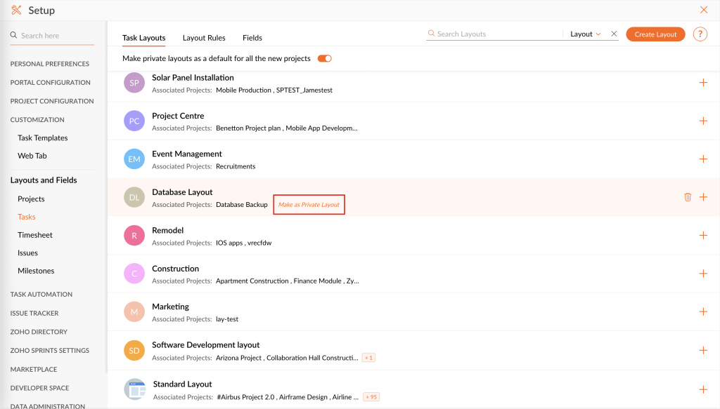Open the Layout search filter dropdown

pos(585,34)
